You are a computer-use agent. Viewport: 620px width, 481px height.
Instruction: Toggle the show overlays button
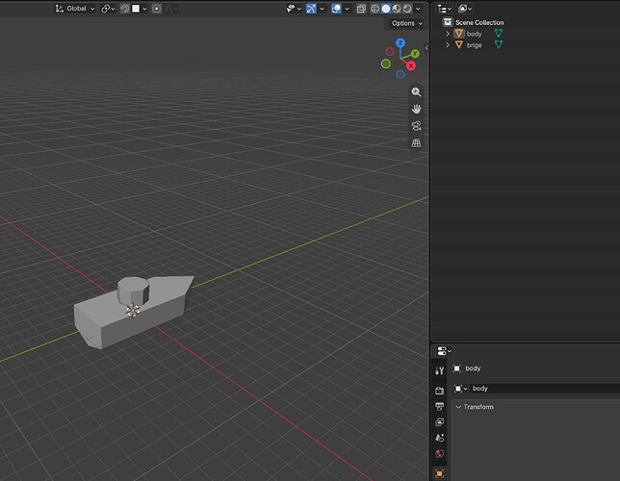pos(336,9)
